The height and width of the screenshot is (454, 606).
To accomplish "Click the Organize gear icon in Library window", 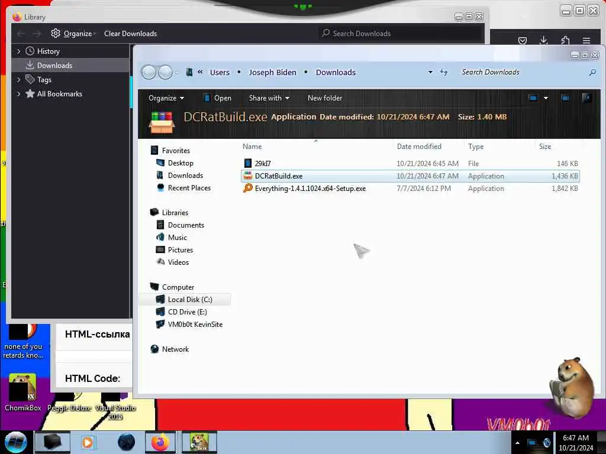I will (x=56, y=33).
